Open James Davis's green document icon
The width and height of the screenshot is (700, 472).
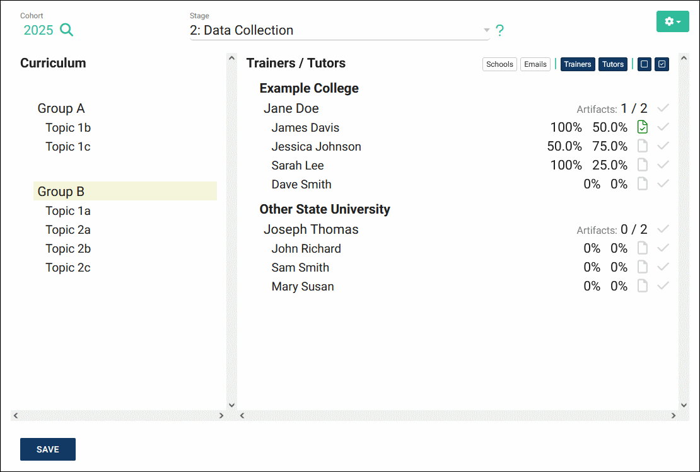point(642,127)
